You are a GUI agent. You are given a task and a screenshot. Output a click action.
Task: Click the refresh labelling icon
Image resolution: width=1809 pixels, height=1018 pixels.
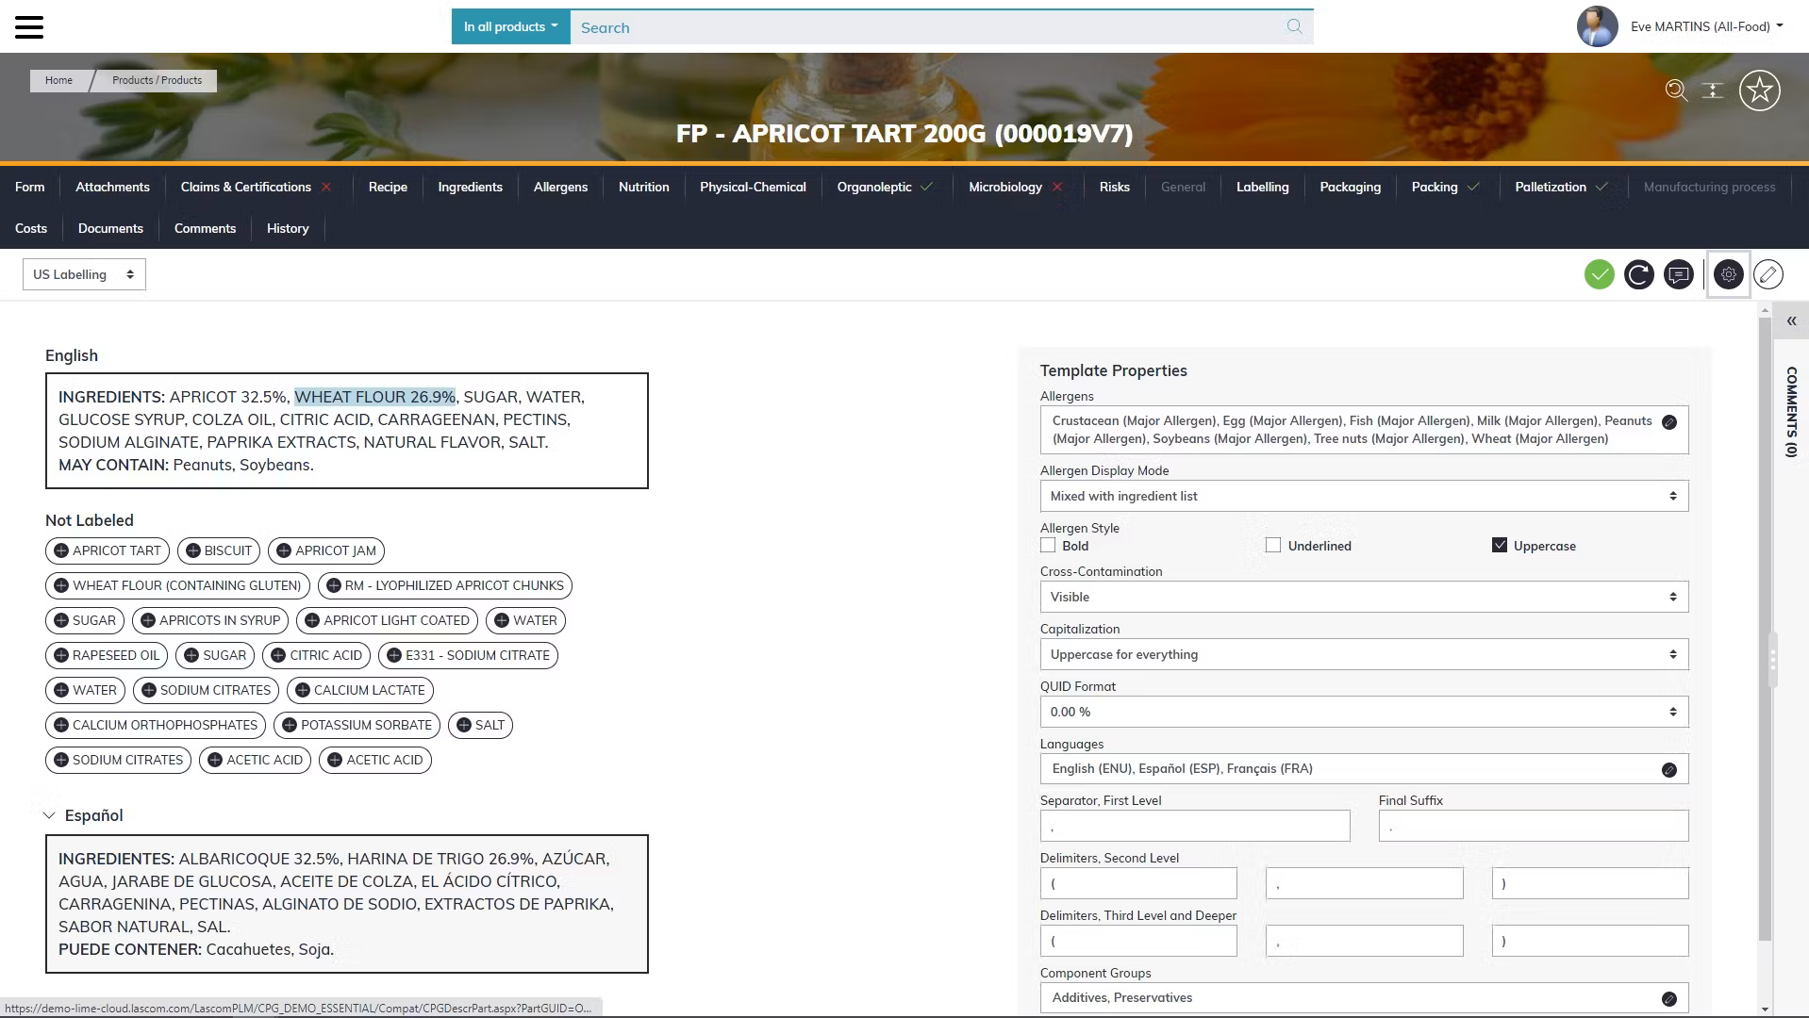1639,274
